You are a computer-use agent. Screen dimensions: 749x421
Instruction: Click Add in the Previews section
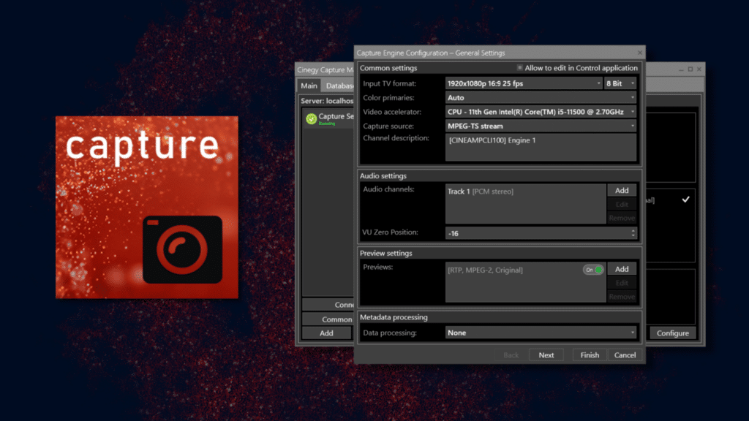pyautogui.click(x=622, y=269)
